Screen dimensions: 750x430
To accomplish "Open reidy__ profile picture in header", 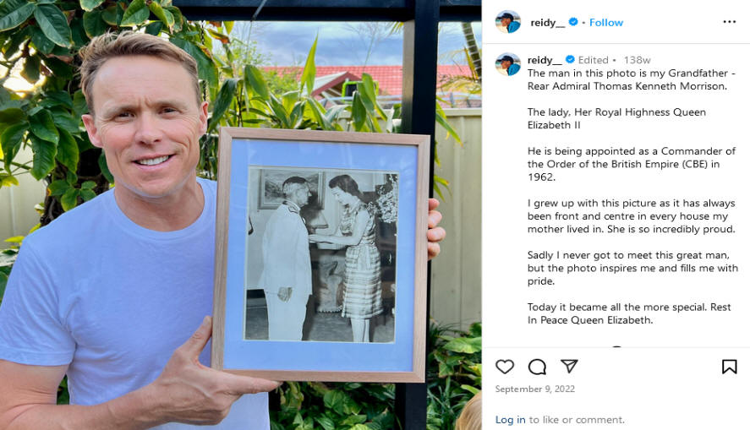I will [508, 22].
